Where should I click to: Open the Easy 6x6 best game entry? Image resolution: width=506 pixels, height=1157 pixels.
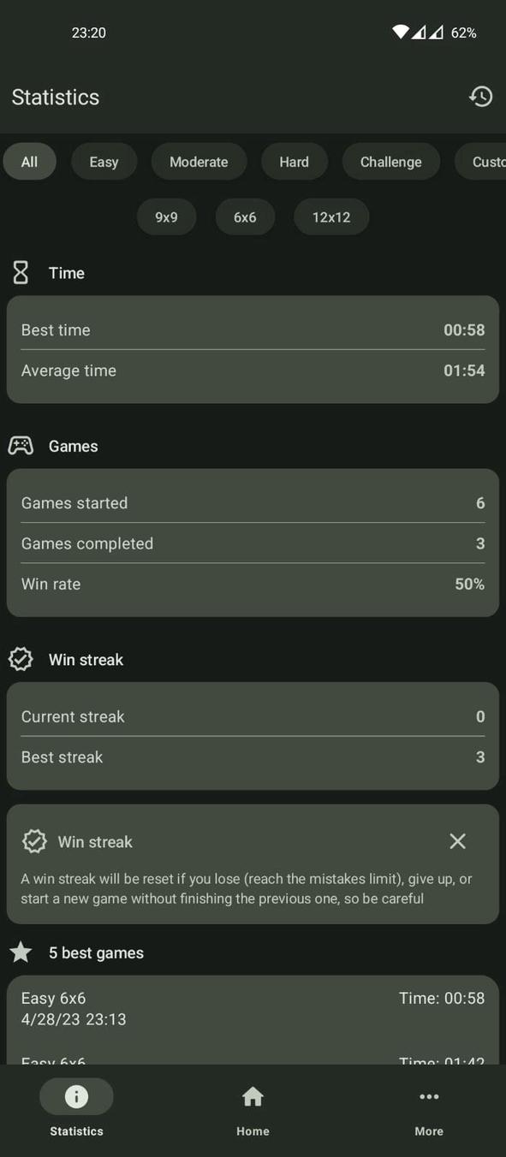pos(253,1008)
